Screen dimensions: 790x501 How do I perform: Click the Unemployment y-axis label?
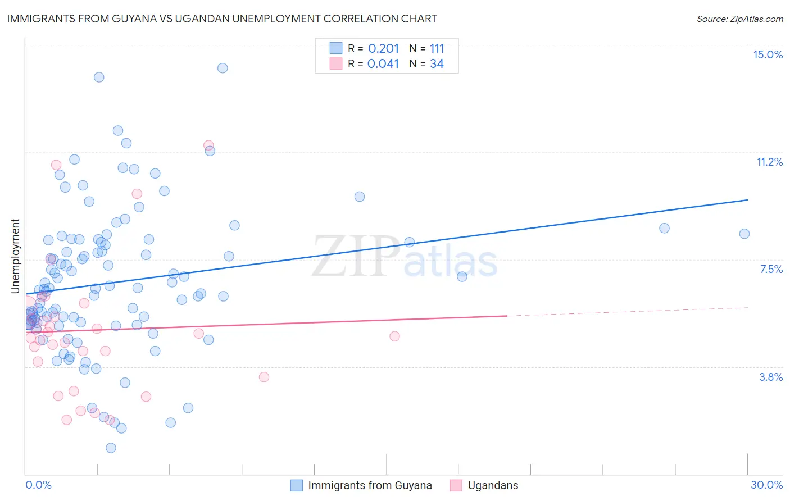15,256
